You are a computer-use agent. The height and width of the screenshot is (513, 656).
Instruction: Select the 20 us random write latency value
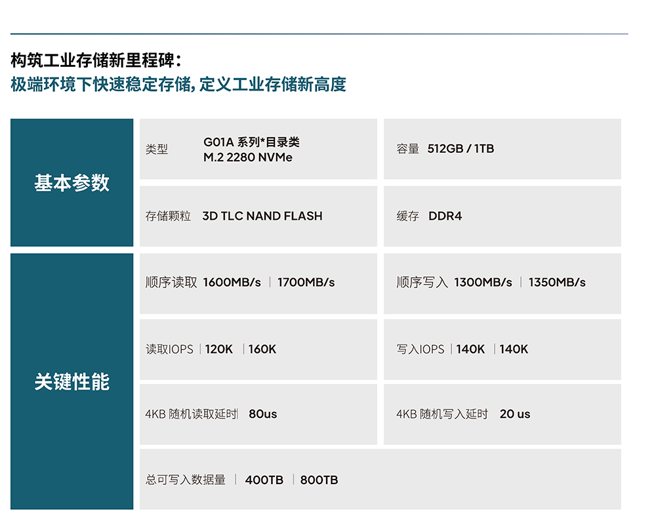click(515, 415)
